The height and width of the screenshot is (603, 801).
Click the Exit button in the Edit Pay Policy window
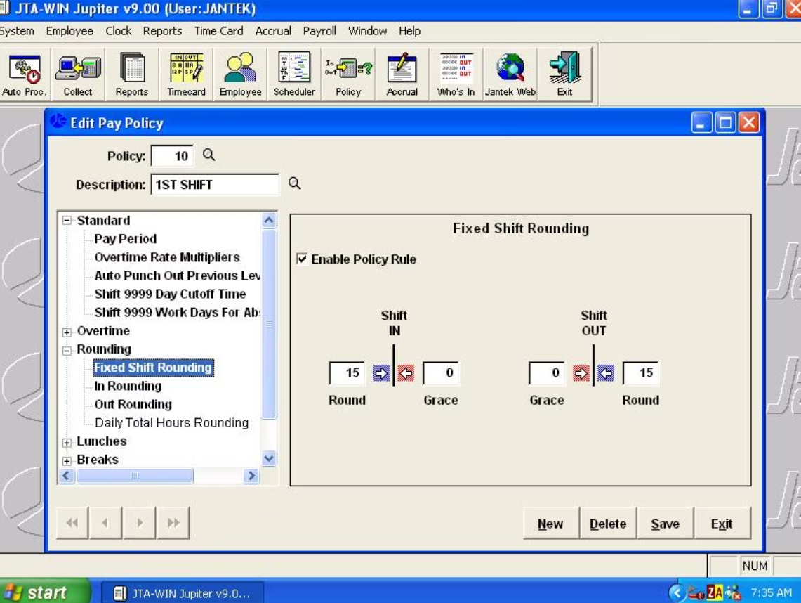pyautogui.click(x=722, y=523)
